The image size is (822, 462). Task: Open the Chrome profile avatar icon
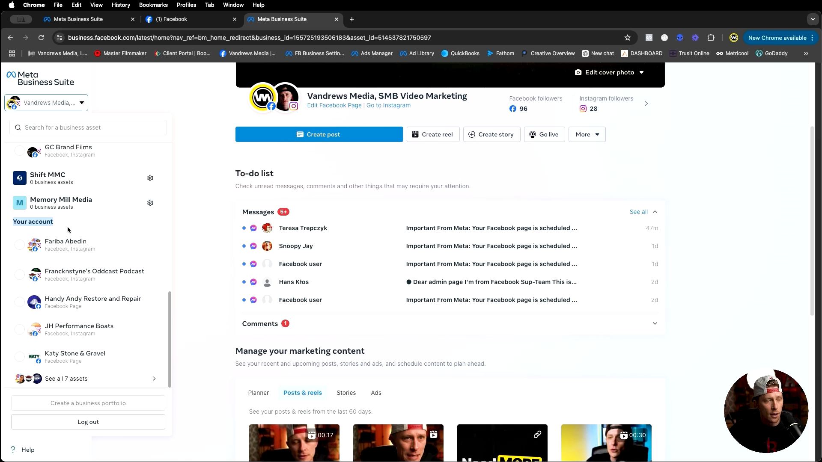coord(734,38)
